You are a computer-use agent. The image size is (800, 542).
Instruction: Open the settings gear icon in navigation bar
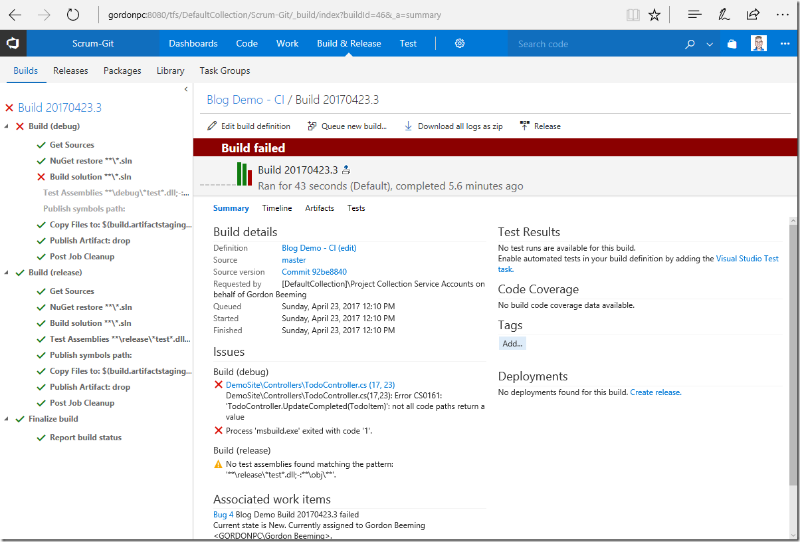[460, 43]
